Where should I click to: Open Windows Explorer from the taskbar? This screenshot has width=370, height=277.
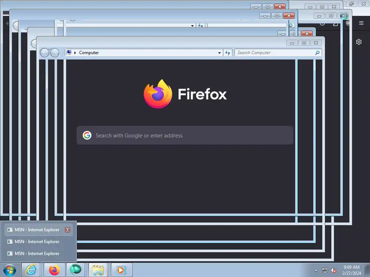[98, 270]
